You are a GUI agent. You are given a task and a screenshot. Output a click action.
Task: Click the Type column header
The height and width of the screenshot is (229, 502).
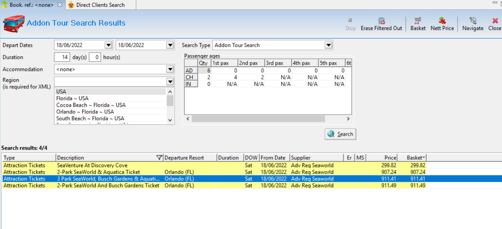tap(29, 158)
